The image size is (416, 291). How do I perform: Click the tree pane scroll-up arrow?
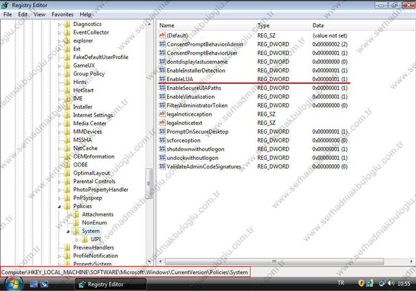click(x=149, y=24)
